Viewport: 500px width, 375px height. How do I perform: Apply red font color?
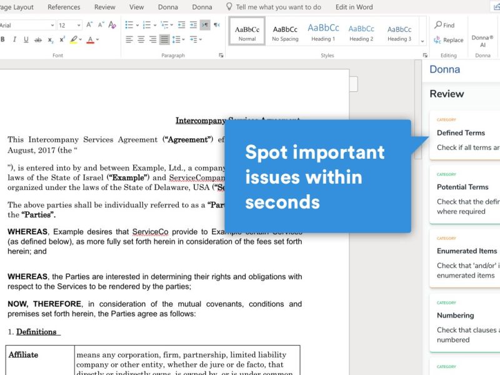pyautogui.click(x=91, y=39)
